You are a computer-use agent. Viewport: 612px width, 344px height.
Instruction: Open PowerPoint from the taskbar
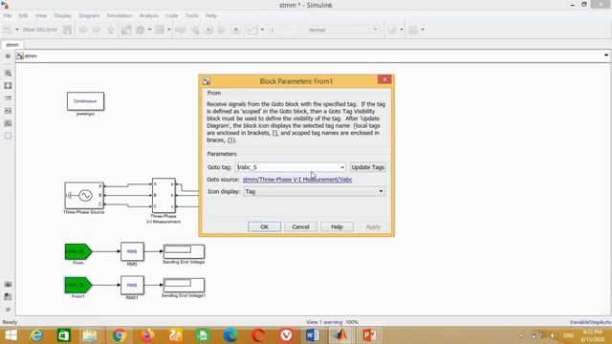(x=369, y=335)
